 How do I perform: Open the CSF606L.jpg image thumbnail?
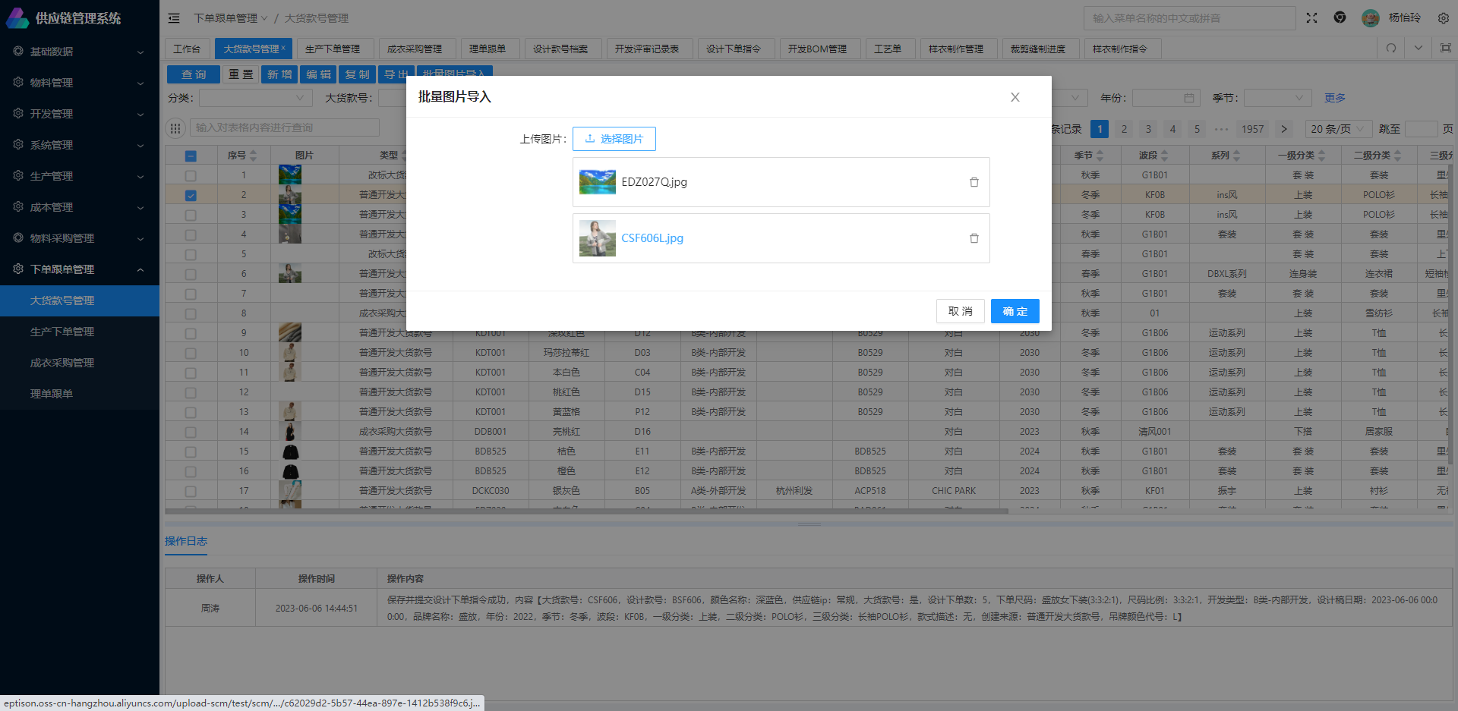[597, 238]
